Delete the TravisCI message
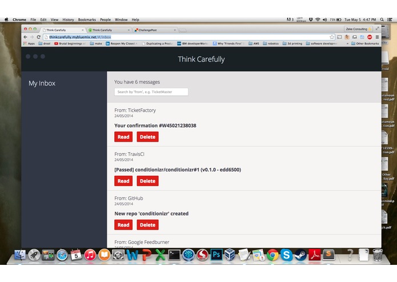This screenshot has height=282, width=397. 147,181
